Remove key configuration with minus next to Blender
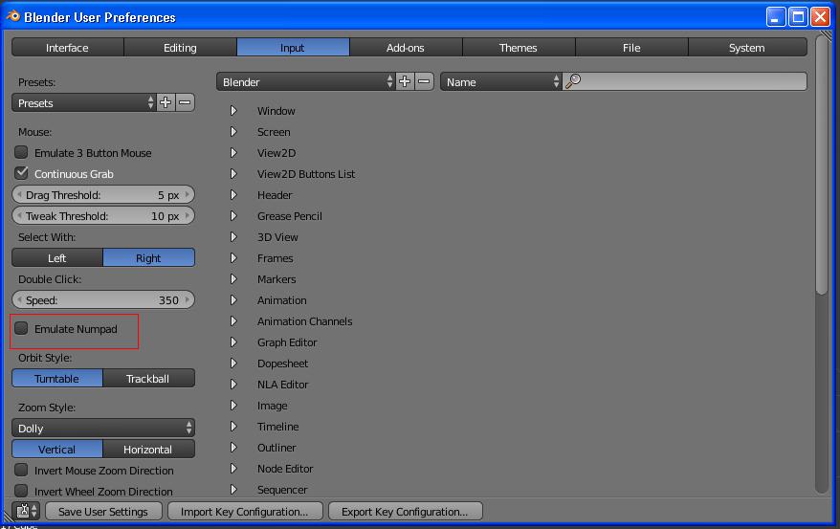 point(424,82)
